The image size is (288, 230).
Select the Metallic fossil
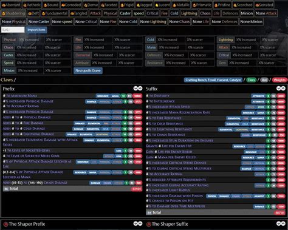click(181, 5)
